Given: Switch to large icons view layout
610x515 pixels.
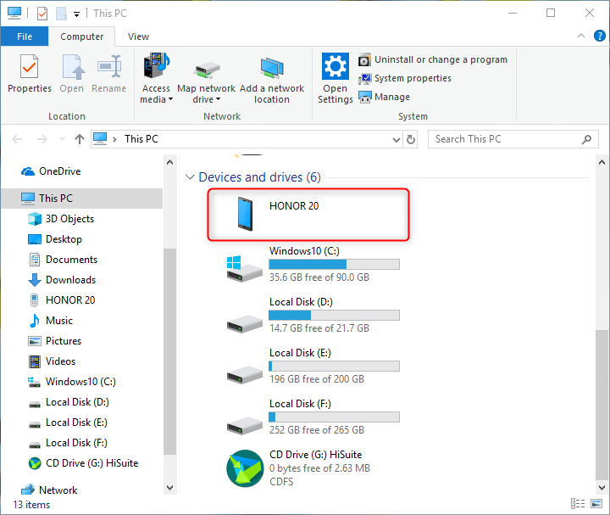Looking at the screenshot, I should pyautogui.click(x=596, y=504).
